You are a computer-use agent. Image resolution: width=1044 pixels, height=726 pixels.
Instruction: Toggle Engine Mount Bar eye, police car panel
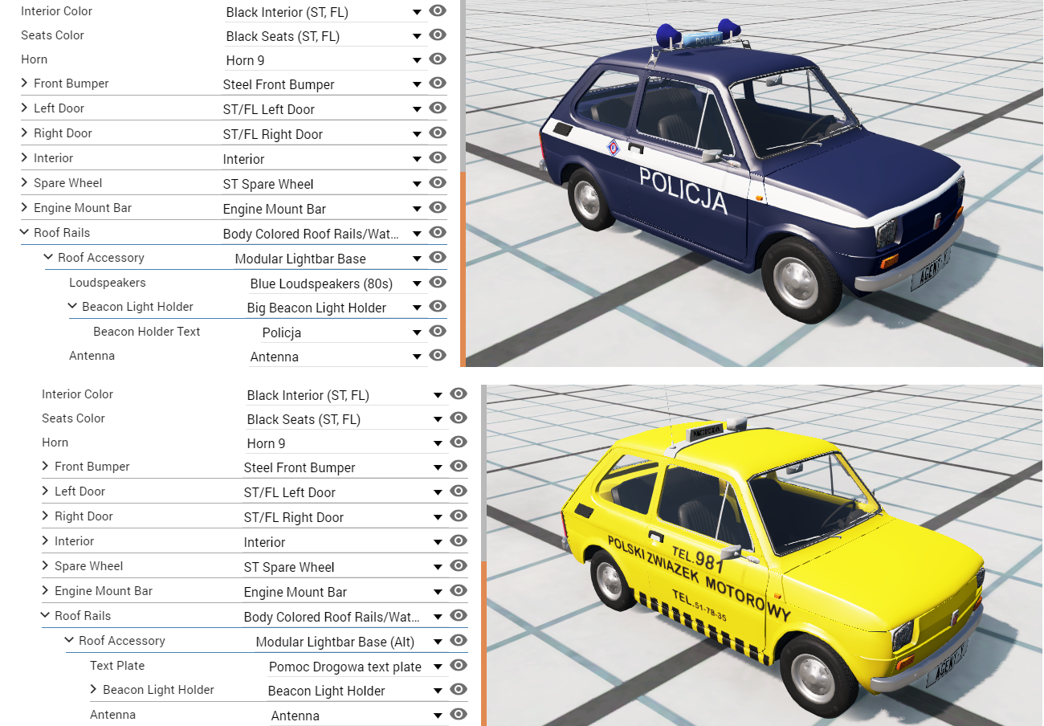point(438,208)
